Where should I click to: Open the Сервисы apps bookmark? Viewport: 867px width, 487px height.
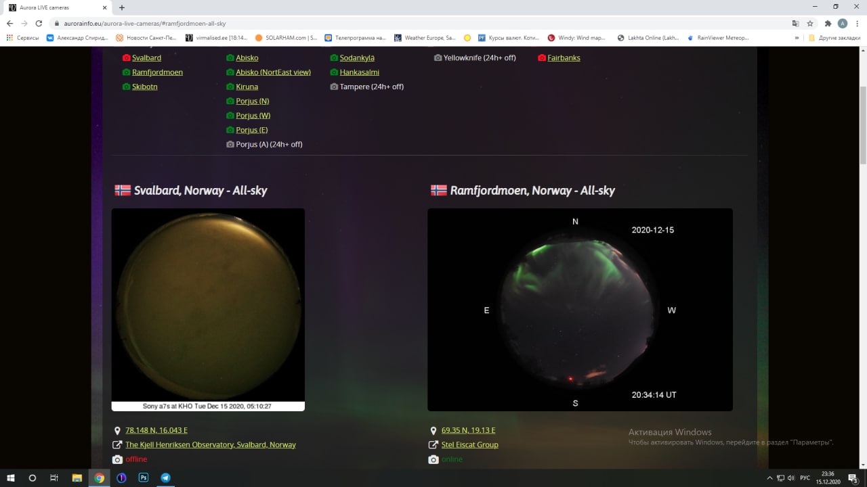tap(23, 38)
